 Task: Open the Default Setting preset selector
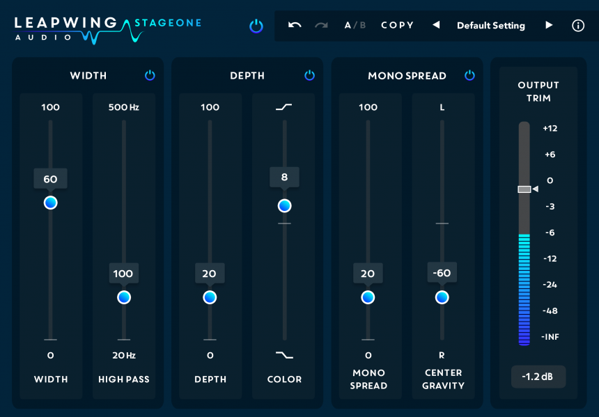(490, 25)
